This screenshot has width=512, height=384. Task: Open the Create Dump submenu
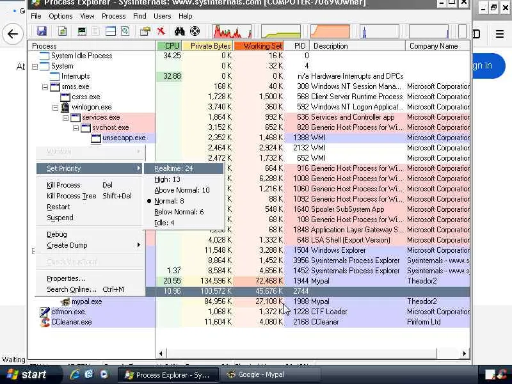[x=90, y=245]
